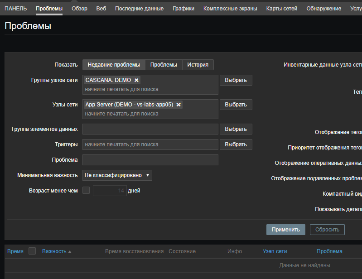362x279 pixels.
Task: Select the Недавние проблемы view option
Action: (114, 65)
